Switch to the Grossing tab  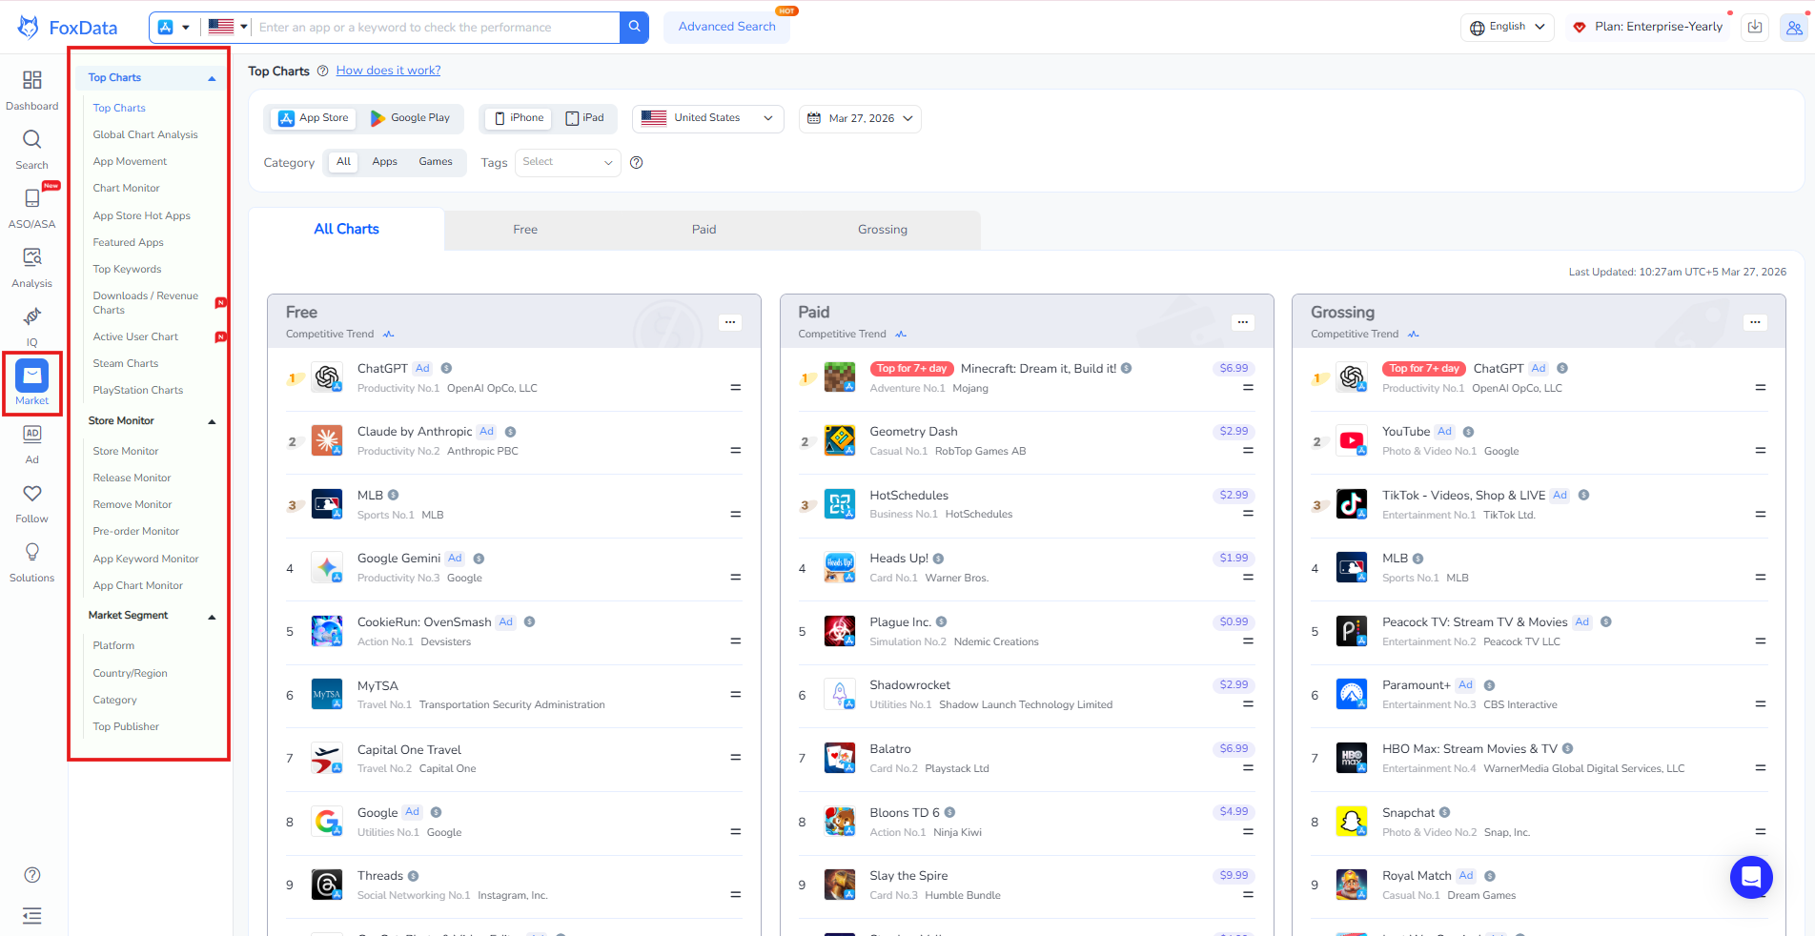coord(882,230)
